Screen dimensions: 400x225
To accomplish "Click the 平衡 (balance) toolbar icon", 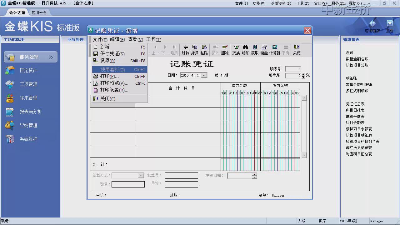I will (x=285, y=50).
